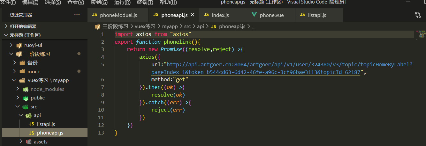Switch to the phoneModuel.js tab

click(118, 15)
